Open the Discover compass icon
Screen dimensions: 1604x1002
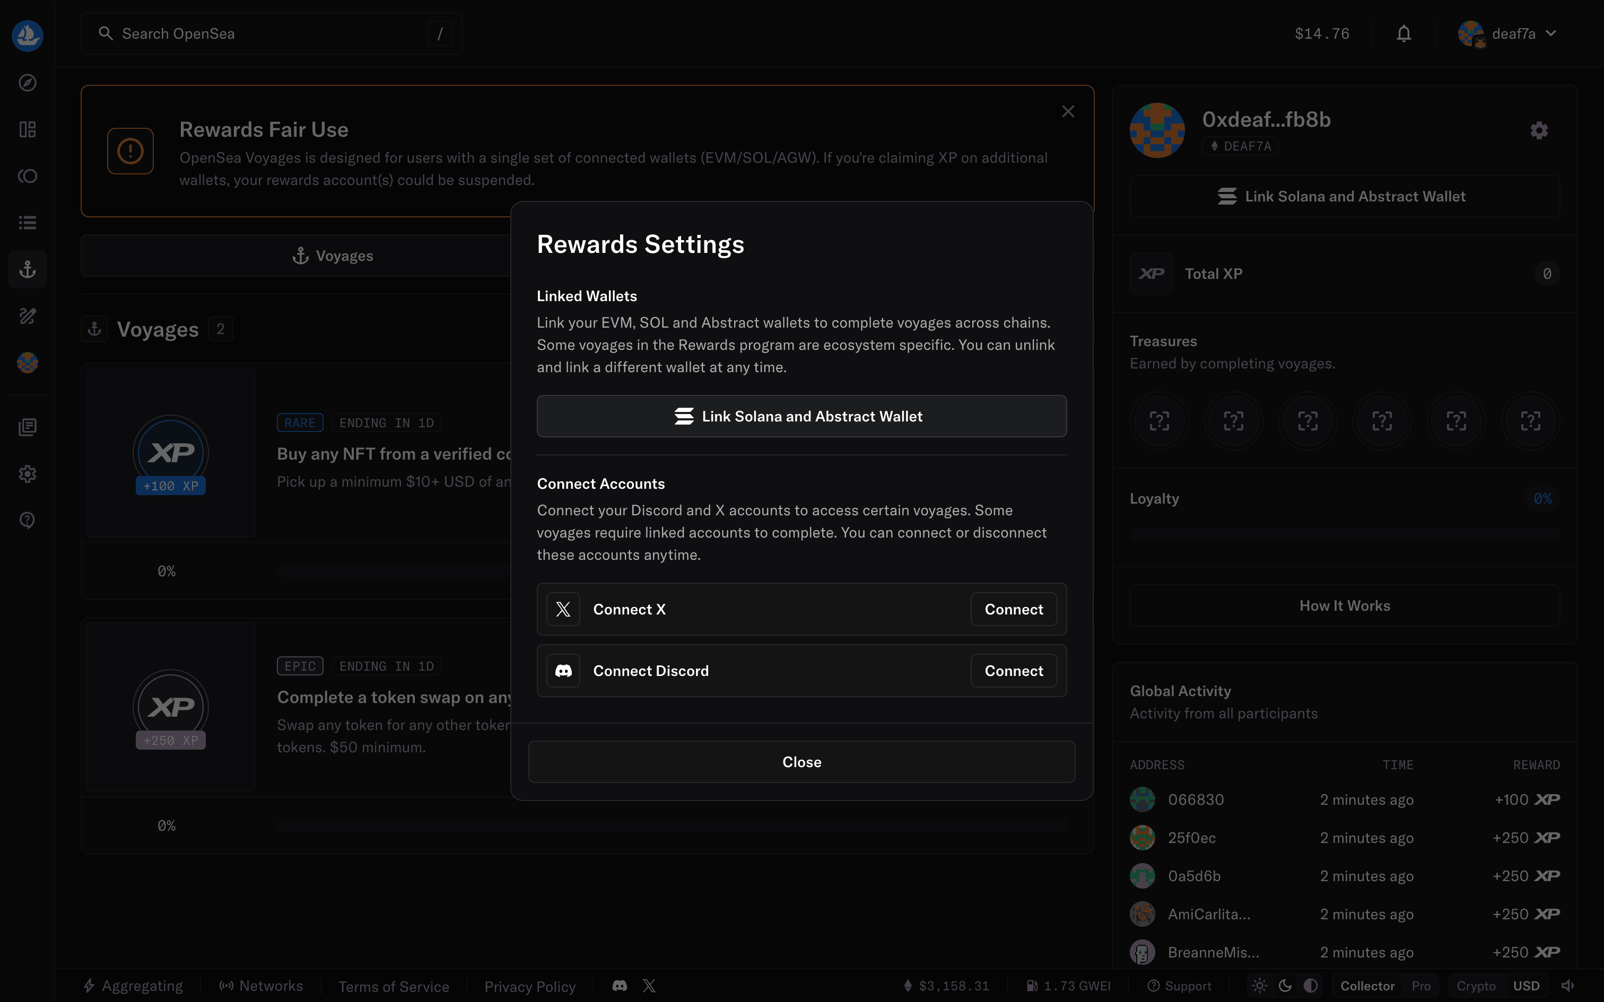pos(27,83)
